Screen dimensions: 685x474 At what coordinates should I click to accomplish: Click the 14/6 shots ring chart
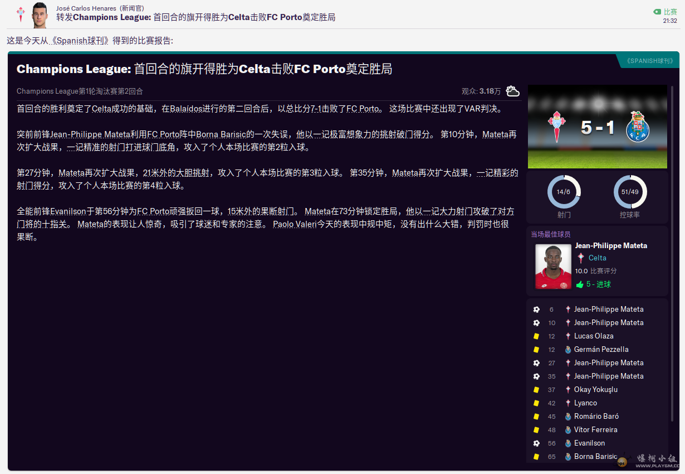[564, 192]
